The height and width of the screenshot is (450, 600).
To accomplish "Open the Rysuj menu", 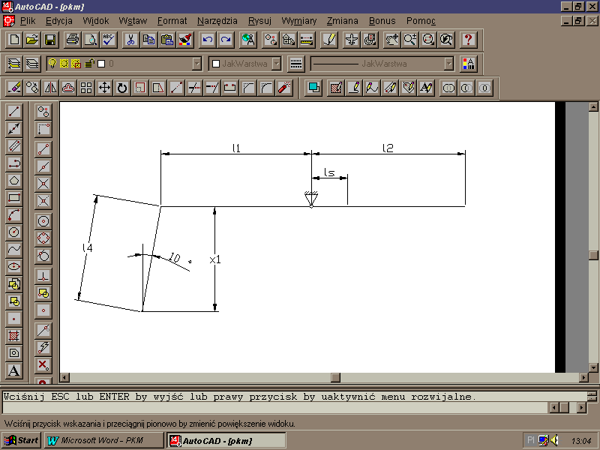I will click(x=259, y=21).
